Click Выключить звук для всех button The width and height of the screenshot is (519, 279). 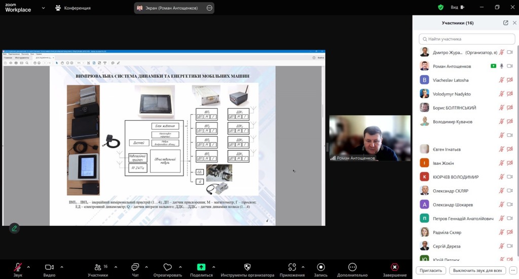477,270
